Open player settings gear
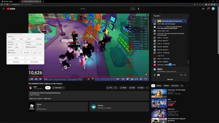 [127, 79]
